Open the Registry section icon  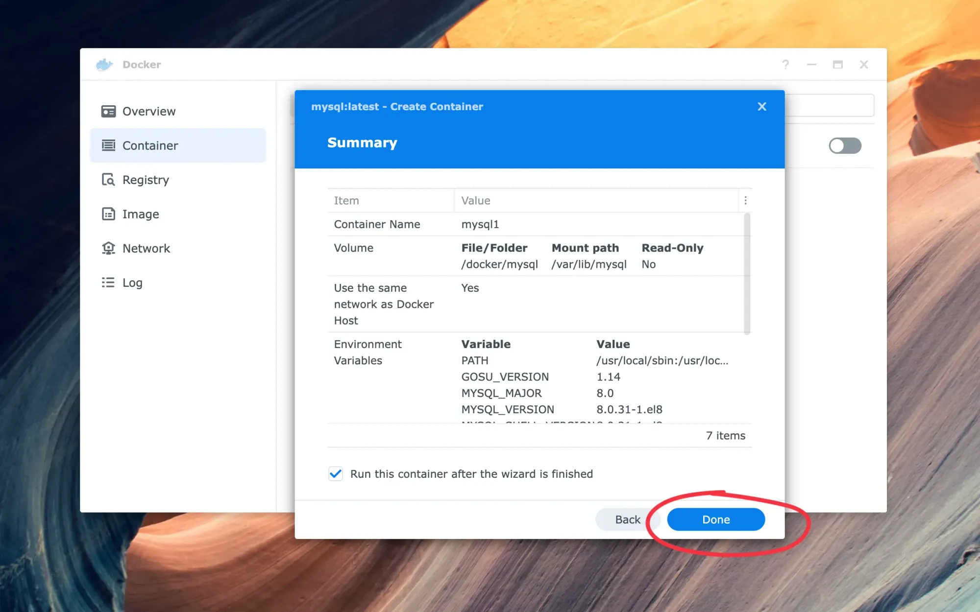tap(109, 179)
